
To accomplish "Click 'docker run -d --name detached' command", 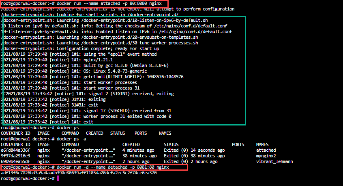I will point(113,167).
